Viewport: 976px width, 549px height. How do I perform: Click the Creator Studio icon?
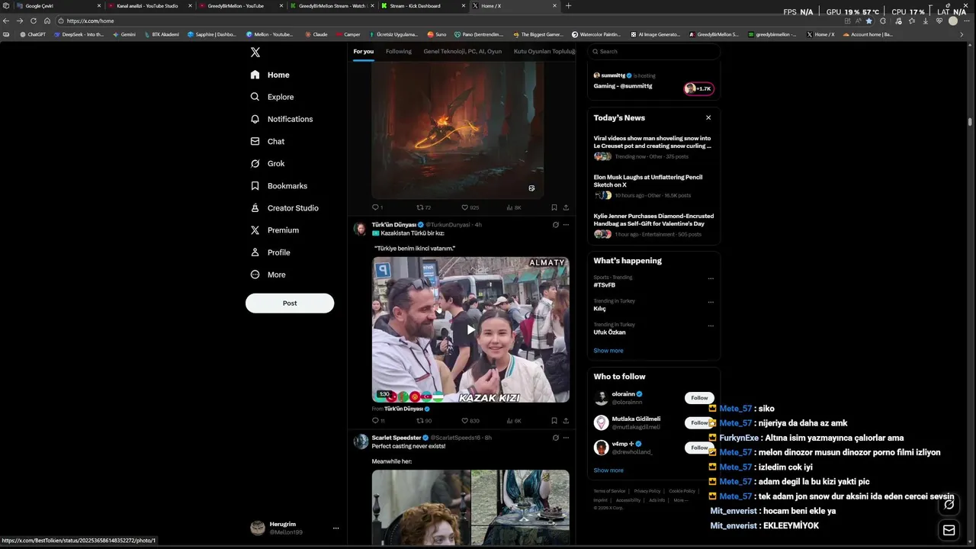pos(255,207)
